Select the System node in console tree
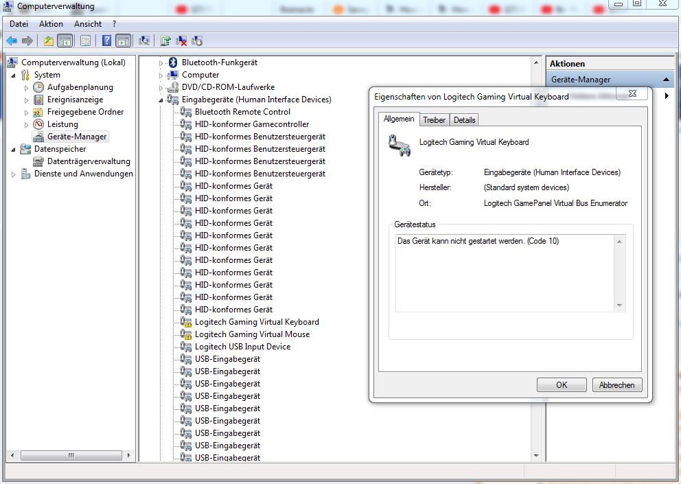 click(47, 75)
